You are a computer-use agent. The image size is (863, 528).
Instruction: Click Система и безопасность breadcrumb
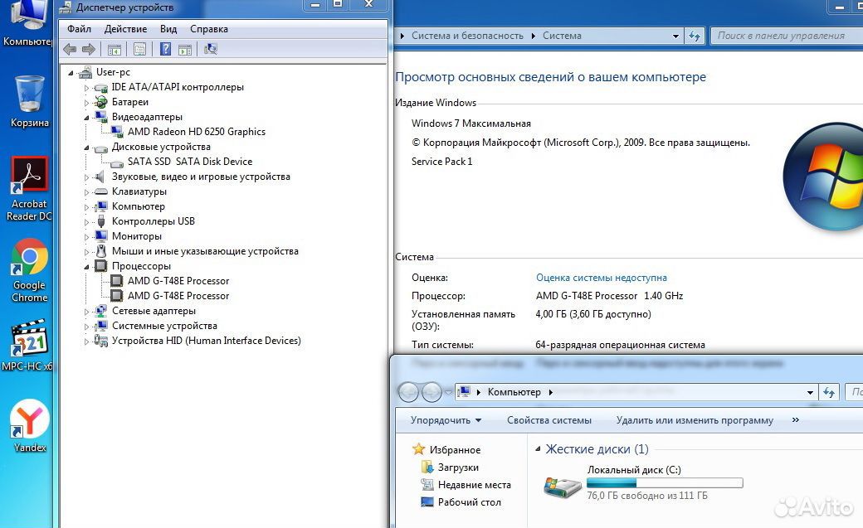pos(467,36)
